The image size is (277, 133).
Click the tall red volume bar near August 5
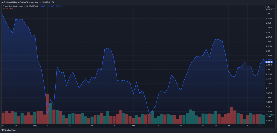point(47,108)
